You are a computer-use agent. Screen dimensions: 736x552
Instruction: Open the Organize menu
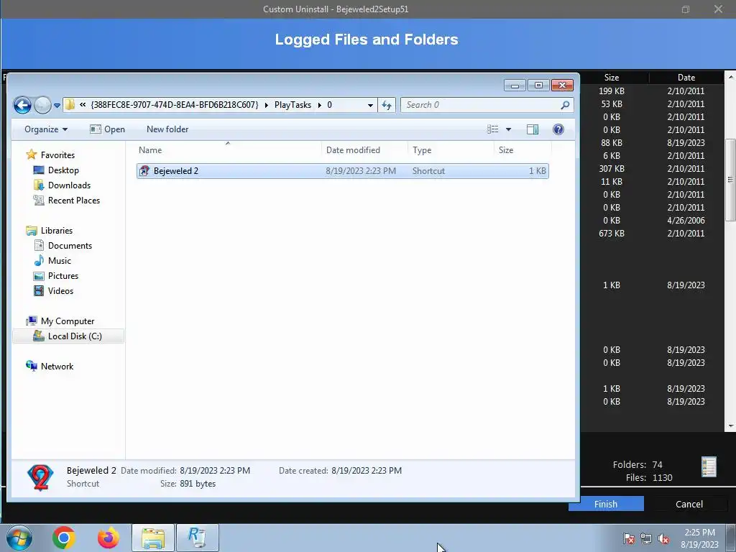click(46, 129)
